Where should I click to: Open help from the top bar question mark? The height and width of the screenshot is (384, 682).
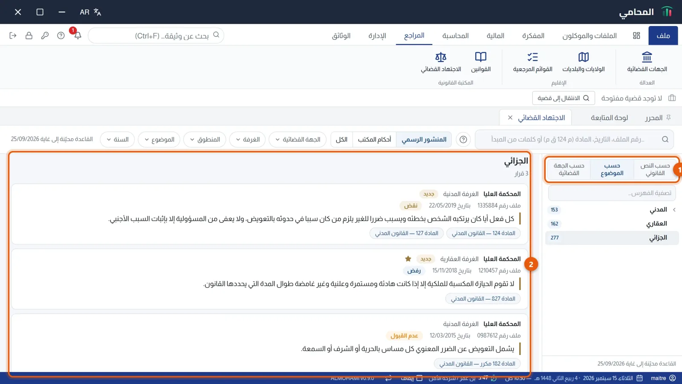click(61, 35)
